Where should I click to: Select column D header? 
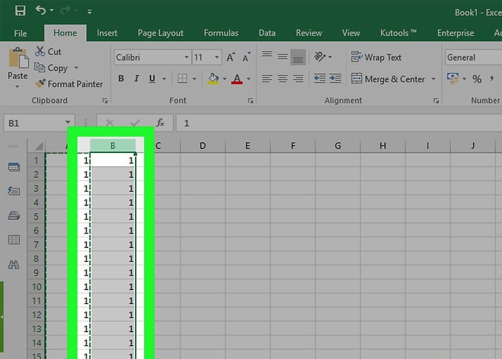tap(203, 146)
